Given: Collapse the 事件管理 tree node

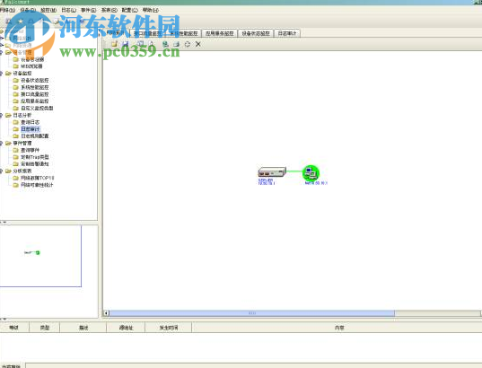Looking at the screenshot, I should tap(1, 144).
